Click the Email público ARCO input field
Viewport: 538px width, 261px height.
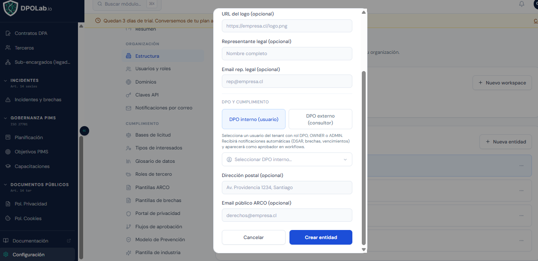(287, 215)
